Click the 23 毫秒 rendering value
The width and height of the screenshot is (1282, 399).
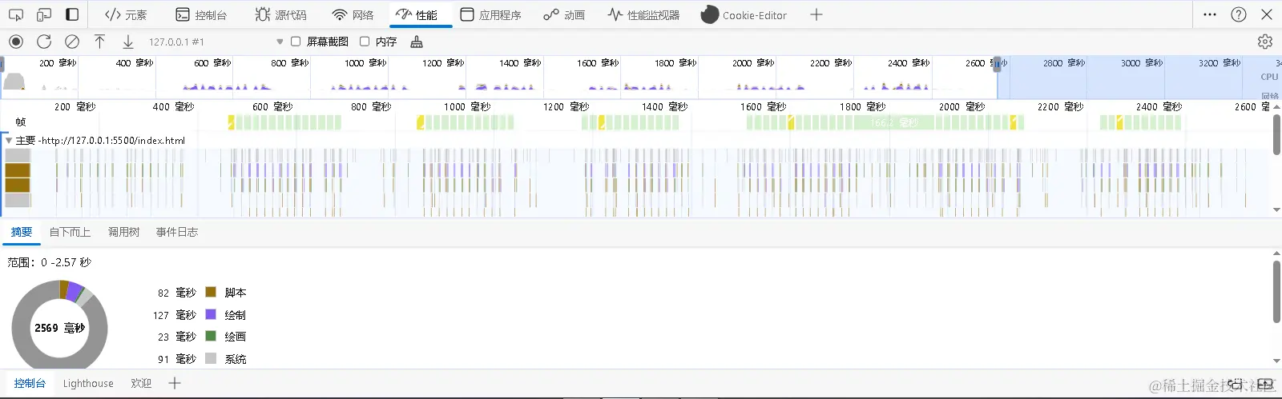pyautogui.click(x=176, y=337)
